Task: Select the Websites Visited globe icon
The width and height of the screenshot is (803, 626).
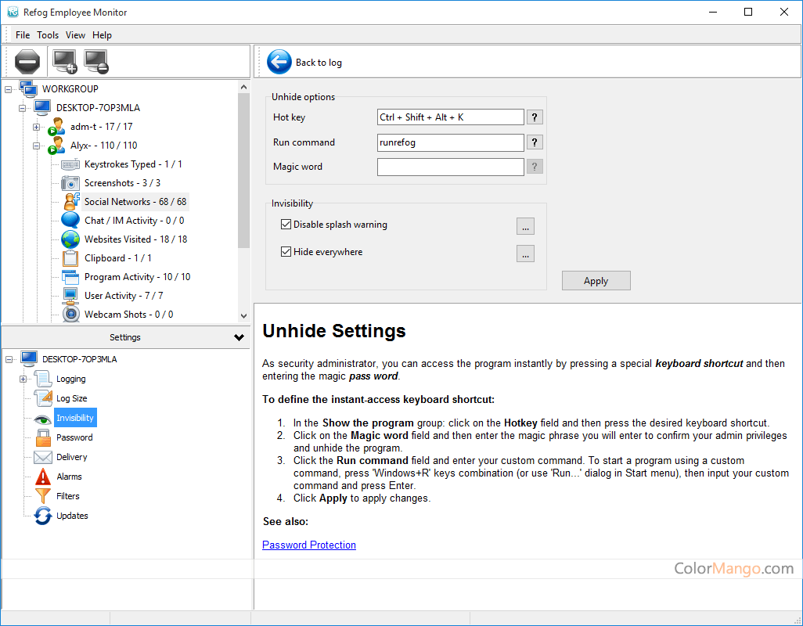Action: 70,239
